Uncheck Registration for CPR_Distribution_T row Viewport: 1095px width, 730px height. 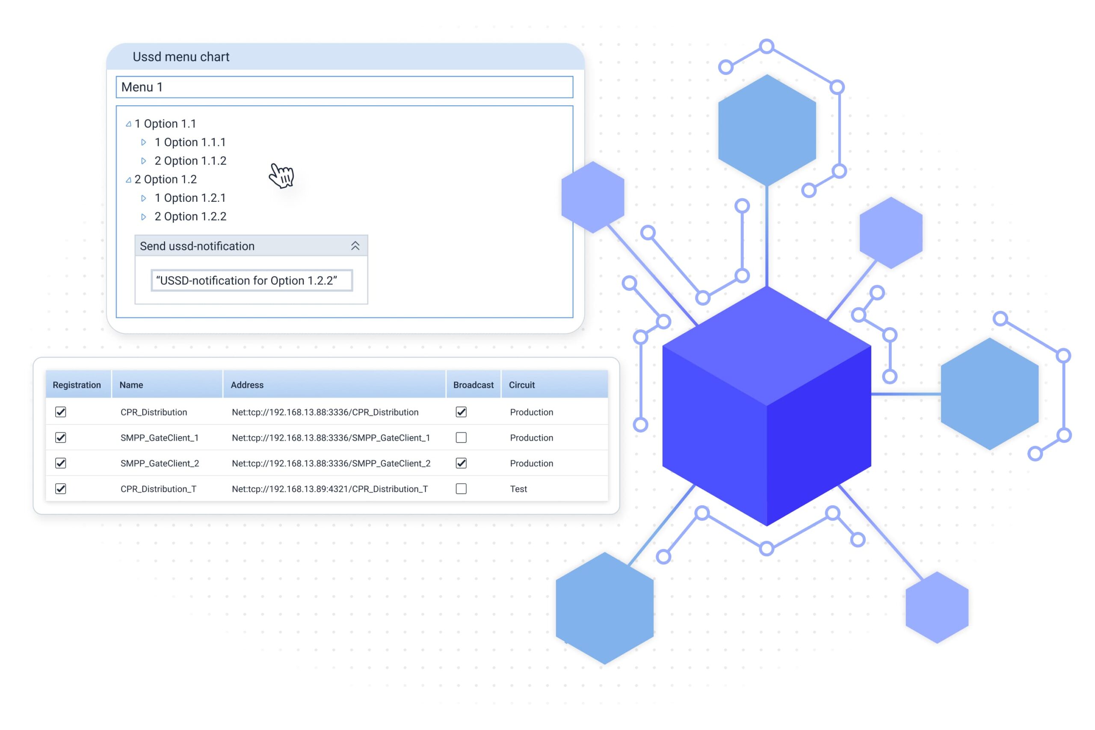pos(60,489)
